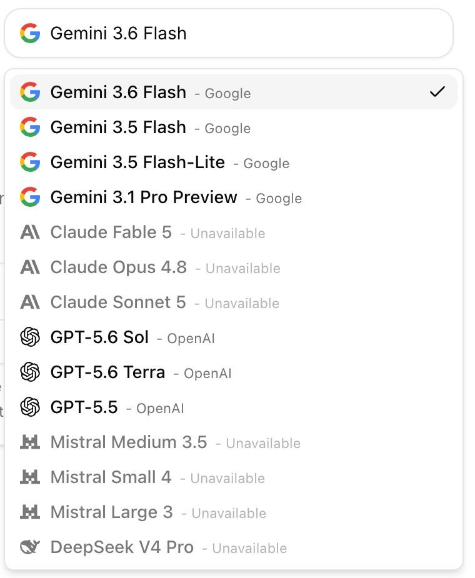The height and width of the screenshot is (578, 475).
Task: Select the unavailable Claude Opus 4.8 entry
Action: (x=234, y=267)
